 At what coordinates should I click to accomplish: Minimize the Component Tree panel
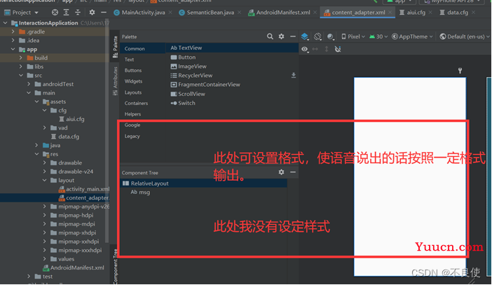tap(293, 172)
